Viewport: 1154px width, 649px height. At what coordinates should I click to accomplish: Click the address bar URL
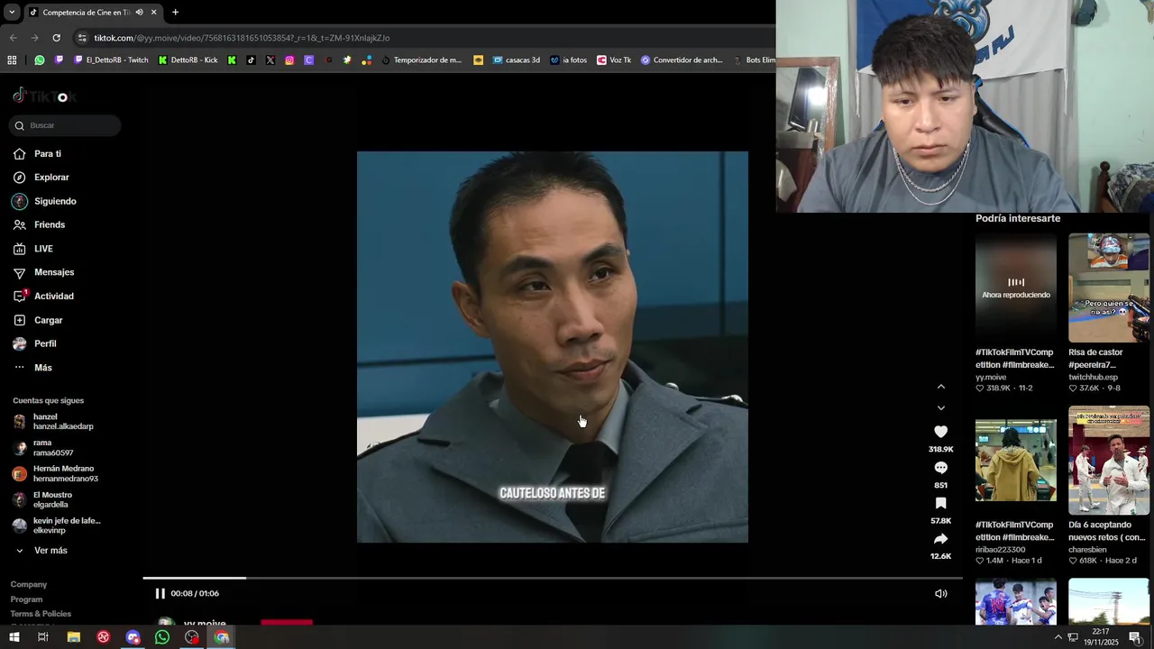click(242, 38)
